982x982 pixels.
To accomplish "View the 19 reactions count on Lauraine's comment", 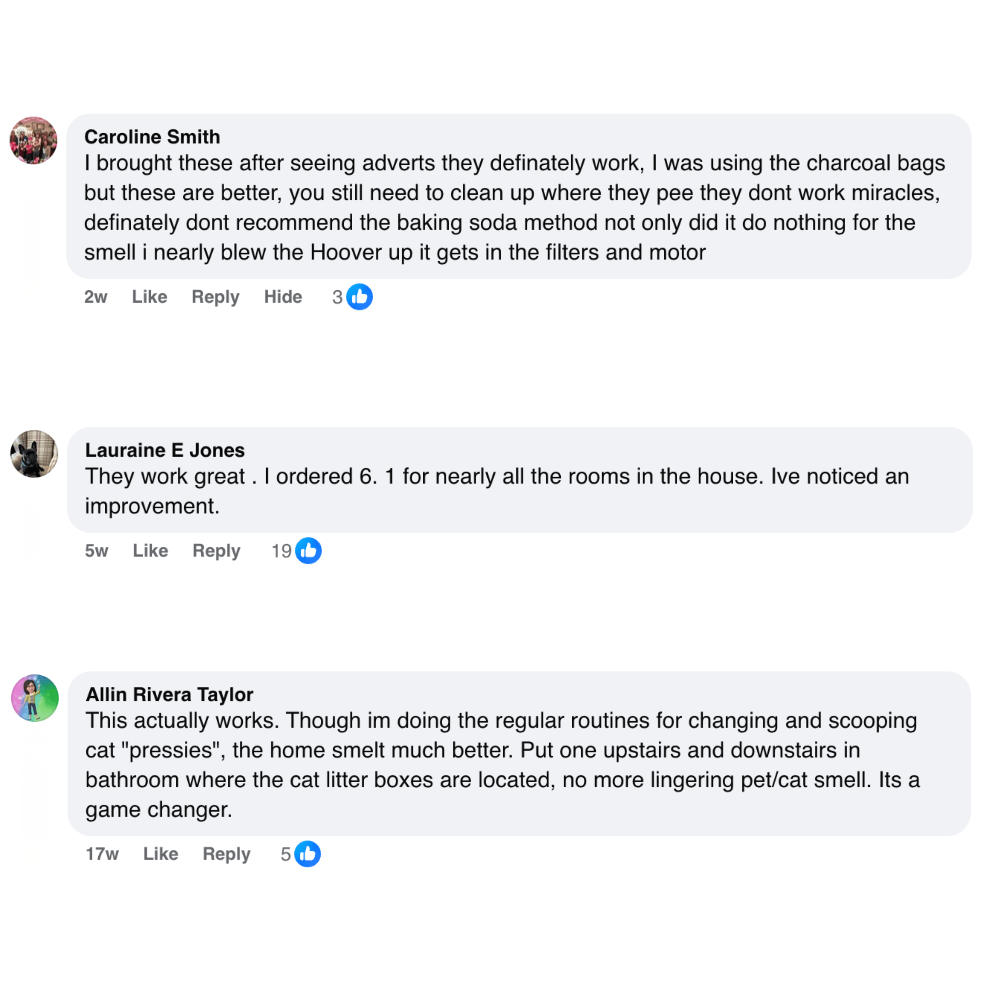I will tap(282, 551).
